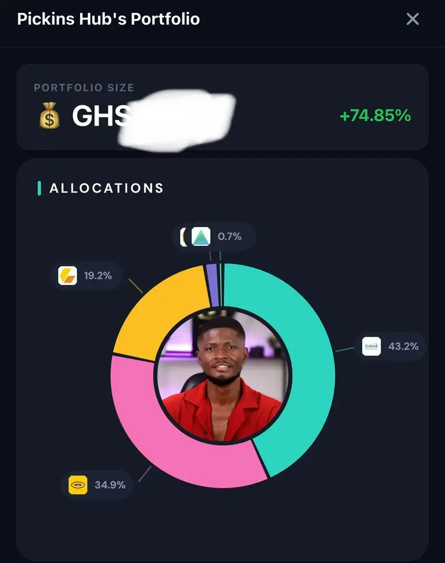445x563 pixels.
Task: Click the ALLOCATIONS section heading
Action: coord(106,188)
